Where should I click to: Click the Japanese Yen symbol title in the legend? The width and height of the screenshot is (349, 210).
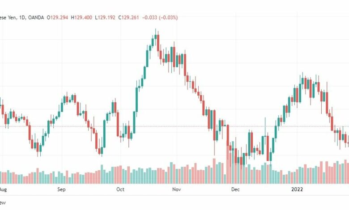click(8, 17)
